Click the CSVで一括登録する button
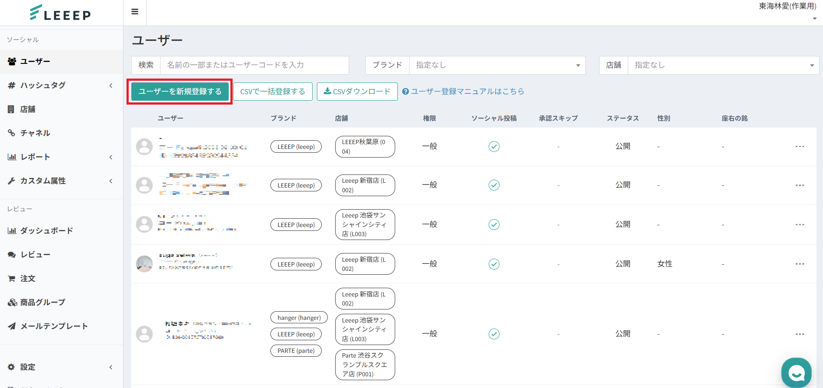 (273, 92)
